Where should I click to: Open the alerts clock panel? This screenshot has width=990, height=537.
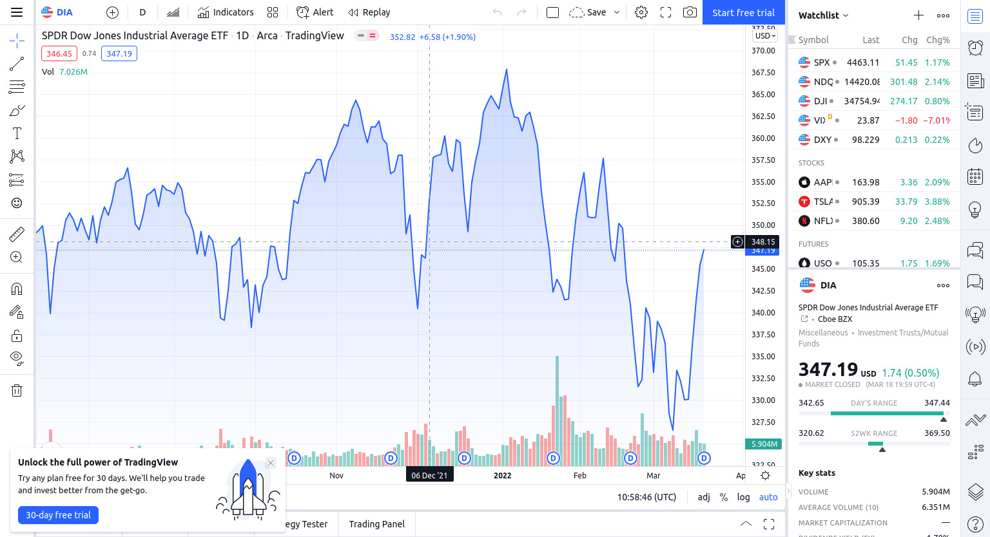pyautogui.click(x=975, y=48)
